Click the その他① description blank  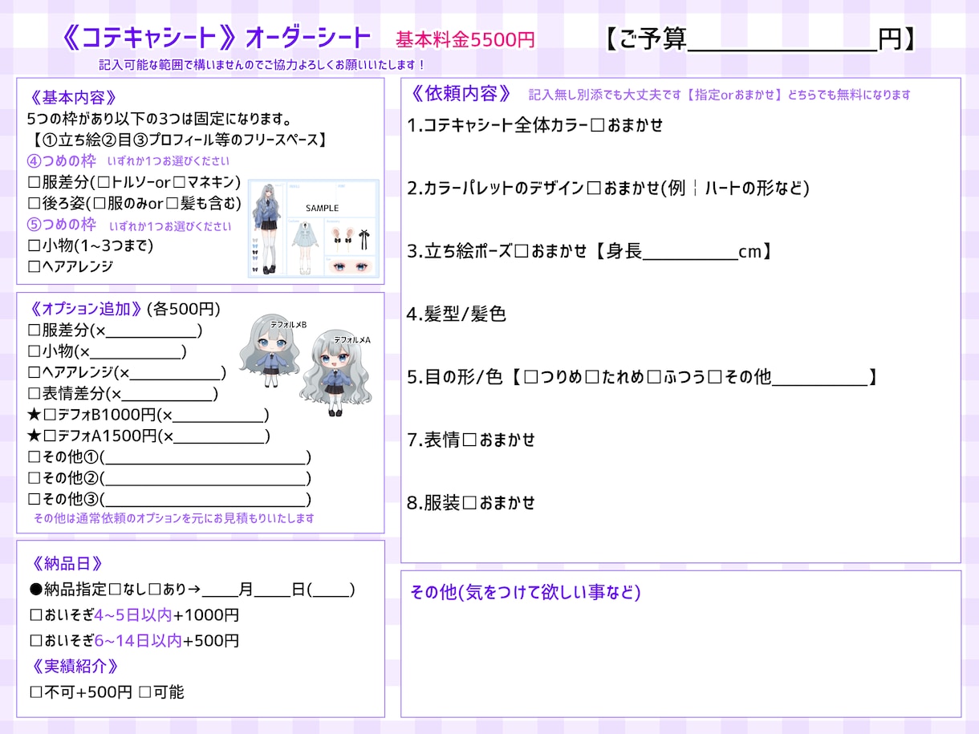pos(205,458)
